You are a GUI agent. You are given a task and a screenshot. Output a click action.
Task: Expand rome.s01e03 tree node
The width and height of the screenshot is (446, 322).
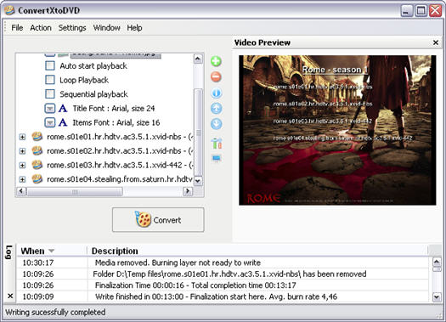[x=22, y=166]
